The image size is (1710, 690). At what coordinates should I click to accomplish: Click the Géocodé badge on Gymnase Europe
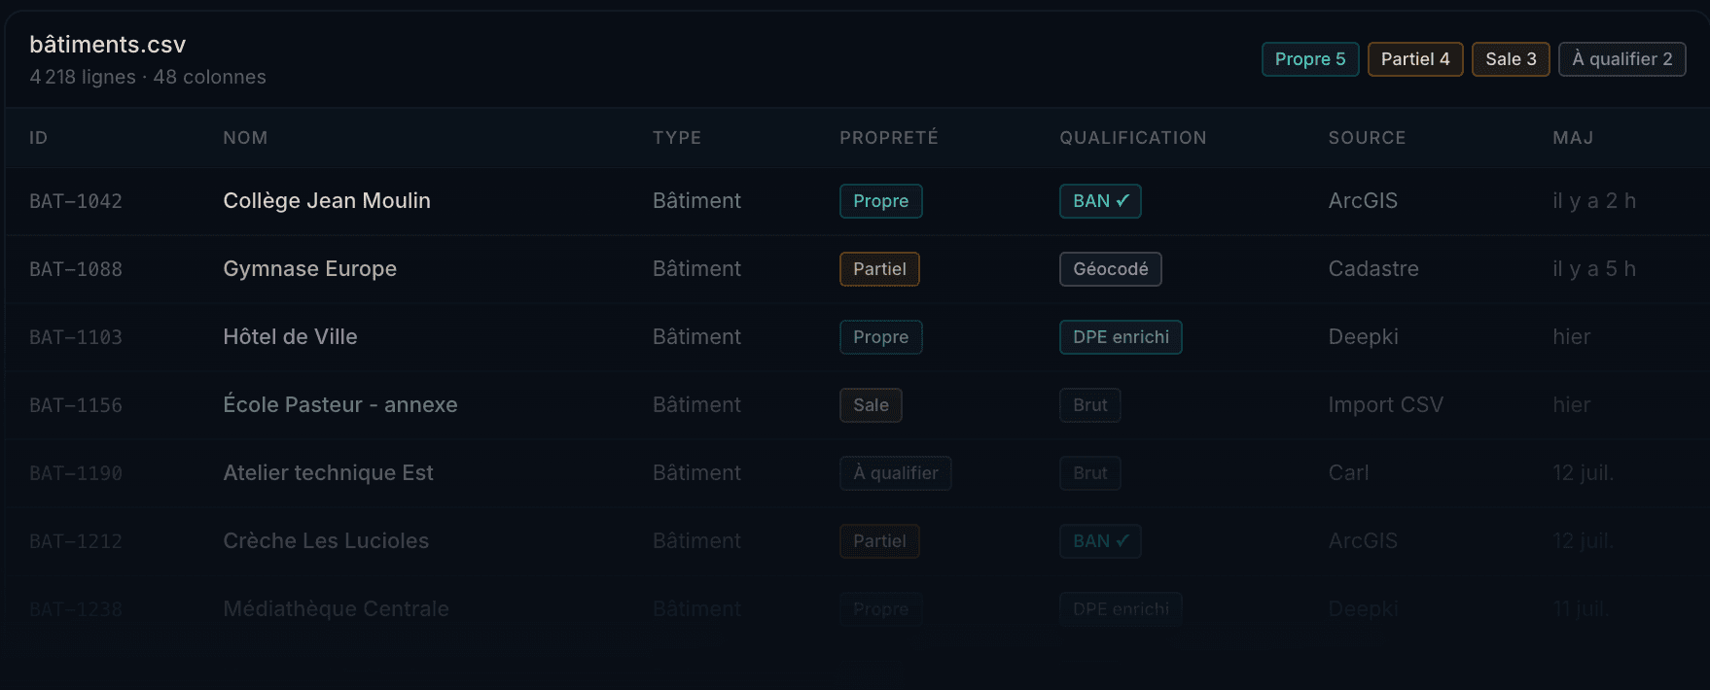tap(1110, 269)
